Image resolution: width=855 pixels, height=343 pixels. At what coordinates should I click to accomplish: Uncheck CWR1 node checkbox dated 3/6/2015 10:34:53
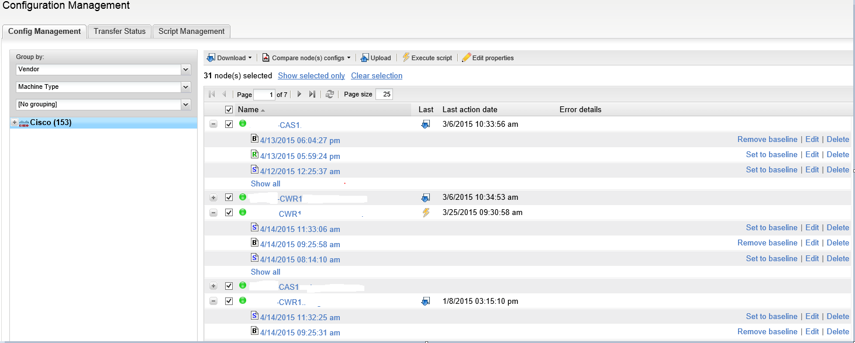(x=229, y=198)
